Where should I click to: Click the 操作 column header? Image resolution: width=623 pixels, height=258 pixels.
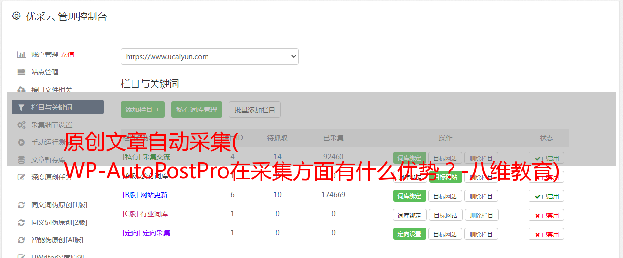[445, 138]
